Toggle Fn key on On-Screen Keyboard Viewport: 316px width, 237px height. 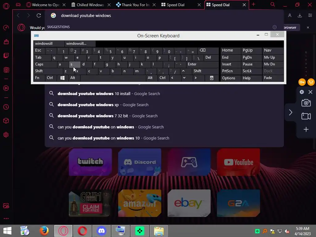[39, 78]
